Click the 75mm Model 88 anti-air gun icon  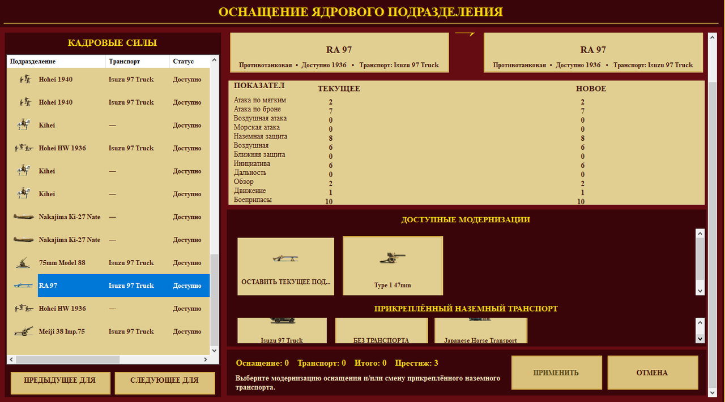[x=24, y=263]
